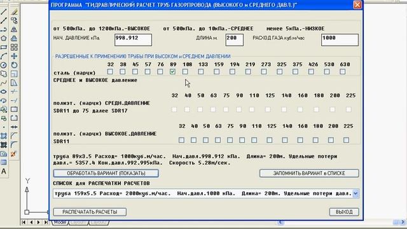Check the steel 530 pipe checkbox
The image size is (407, 229).
click(327, 71)
